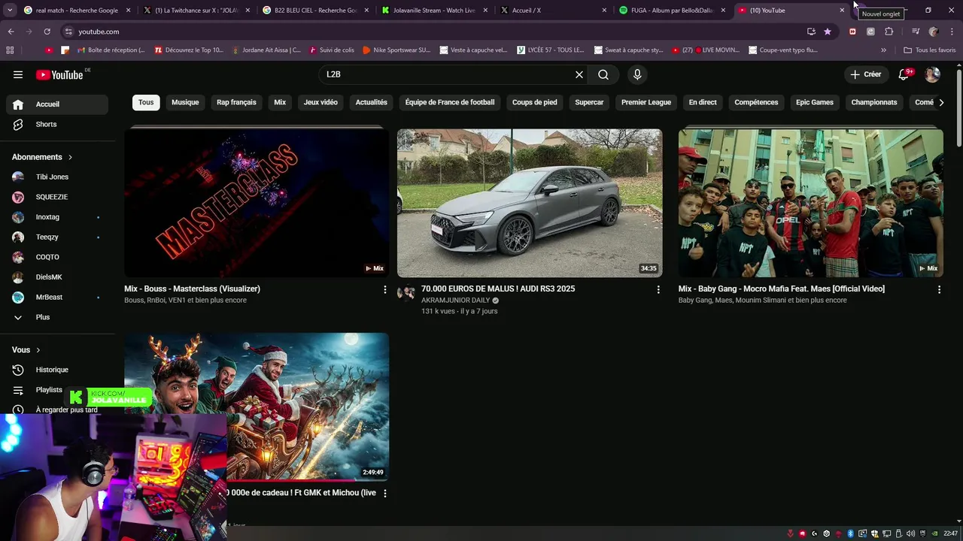963x541 pixels.
Task: Open Historique in sidebar
Action: tap(57, 370)
